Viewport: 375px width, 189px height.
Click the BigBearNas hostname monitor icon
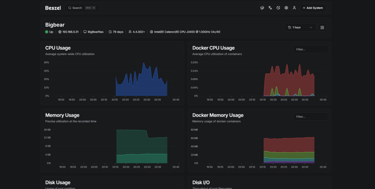[x=85, y=32]
